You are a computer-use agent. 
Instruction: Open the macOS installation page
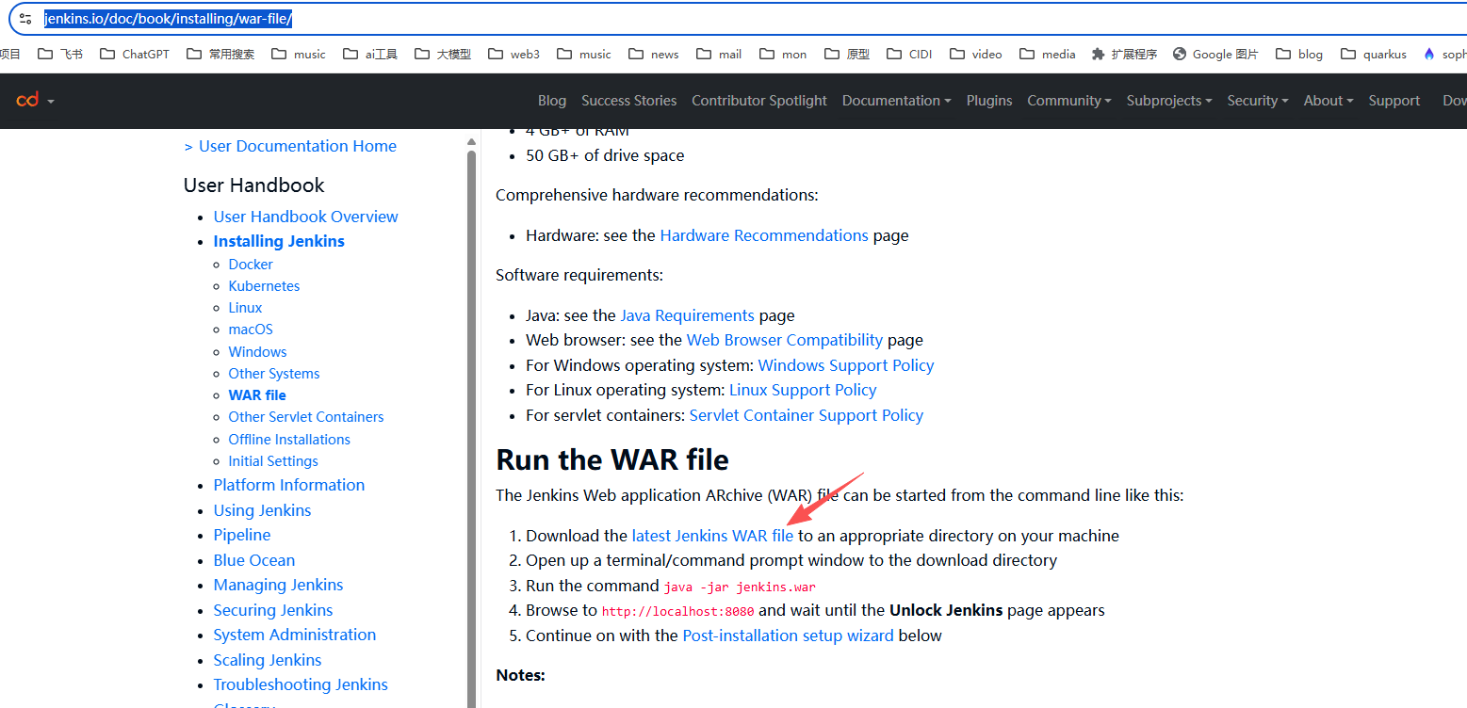point(251,330)
